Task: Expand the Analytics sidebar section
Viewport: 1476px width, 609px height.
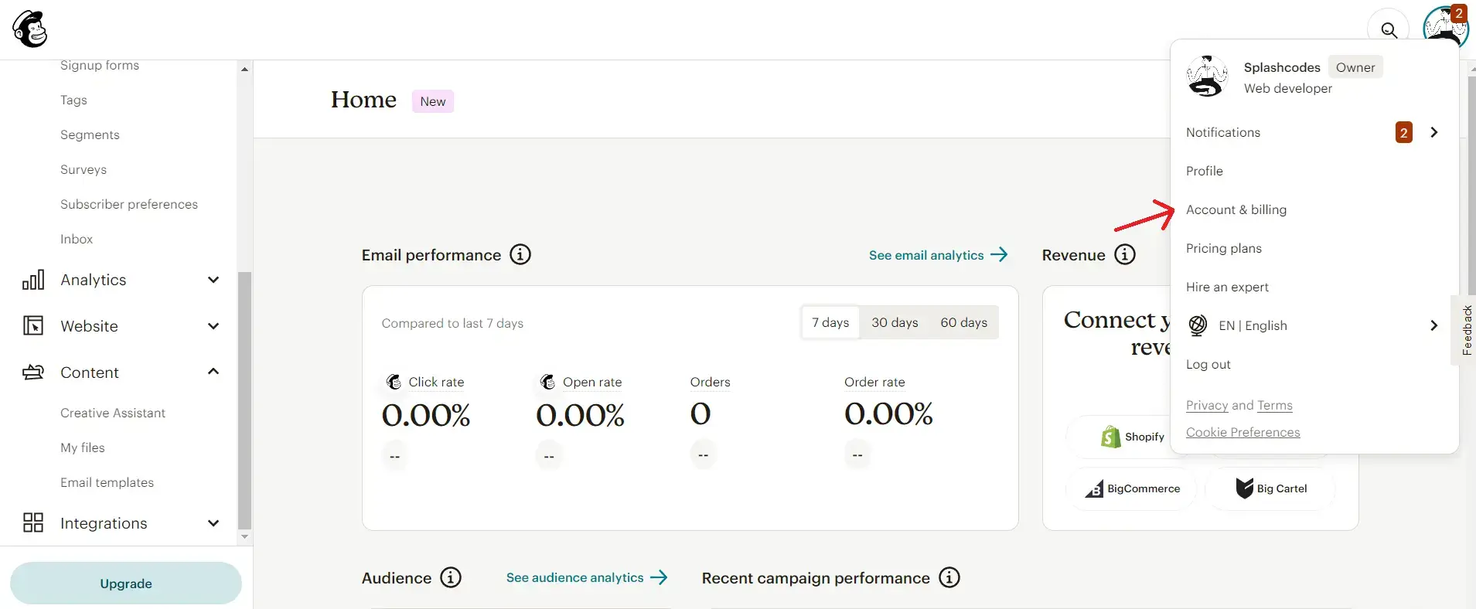Action: coord(213,280)
